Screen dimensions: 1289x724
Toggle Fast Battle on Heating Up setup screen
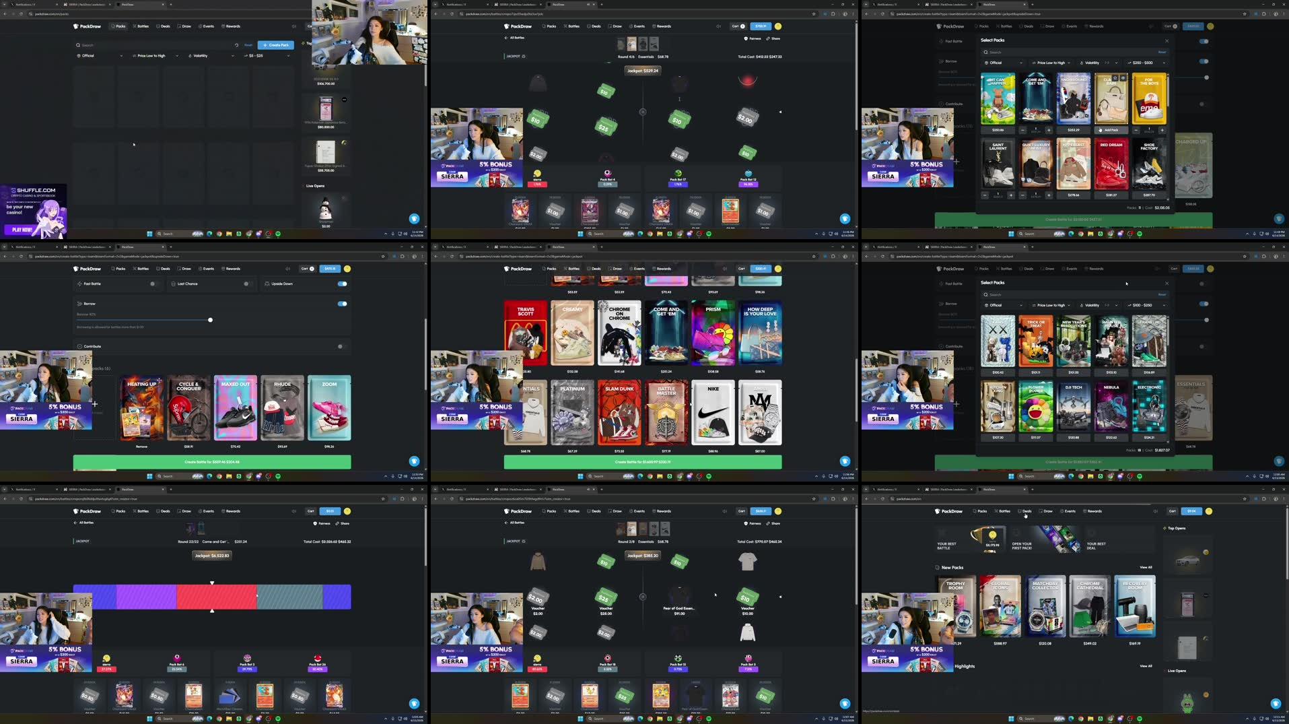(154, 284)
